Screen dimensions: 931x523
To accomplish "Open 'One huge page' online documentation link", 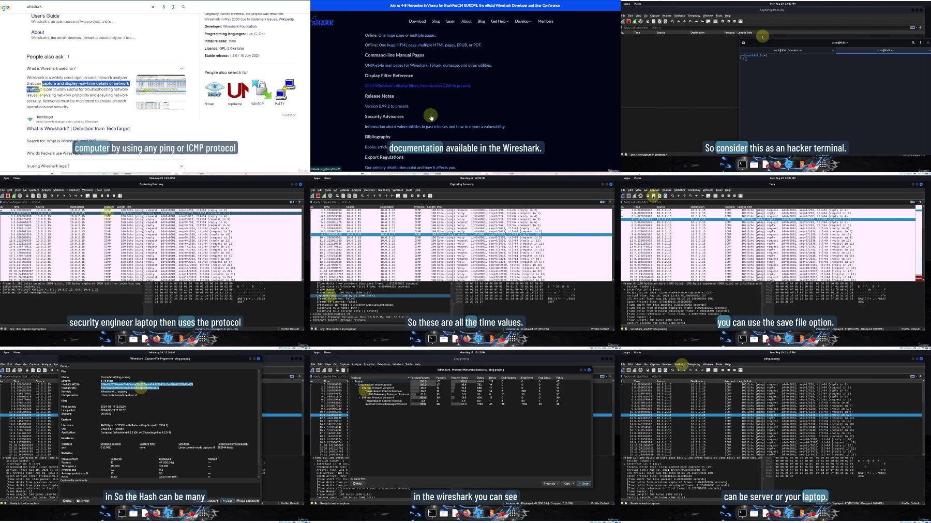I will (391, 35).
